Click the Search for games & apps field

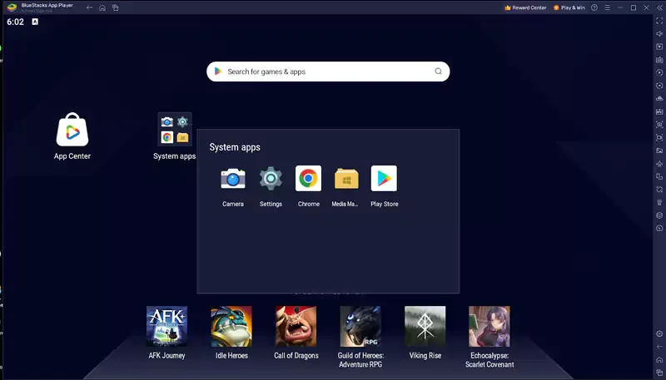point(328,72)
